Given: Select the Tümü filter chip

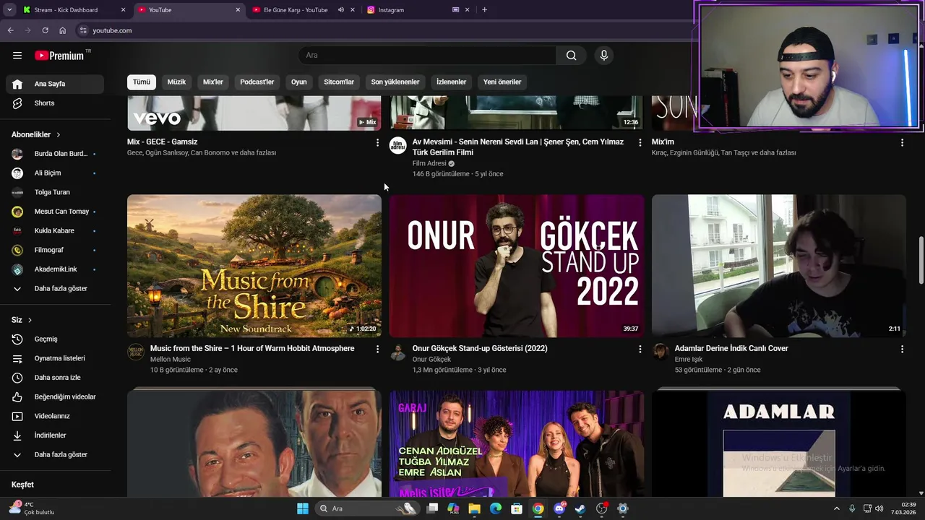Looking at the screenshot, I should tap(142, 82).
